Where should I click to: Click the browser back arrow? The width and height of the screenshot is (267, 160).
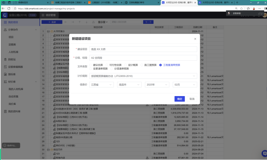tap(3, 8)
